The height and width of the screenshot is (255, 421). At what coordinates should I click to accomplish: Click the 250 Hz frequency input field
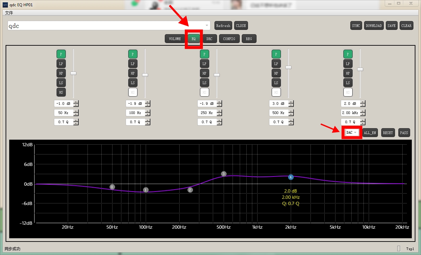click(x=207, y=113)
